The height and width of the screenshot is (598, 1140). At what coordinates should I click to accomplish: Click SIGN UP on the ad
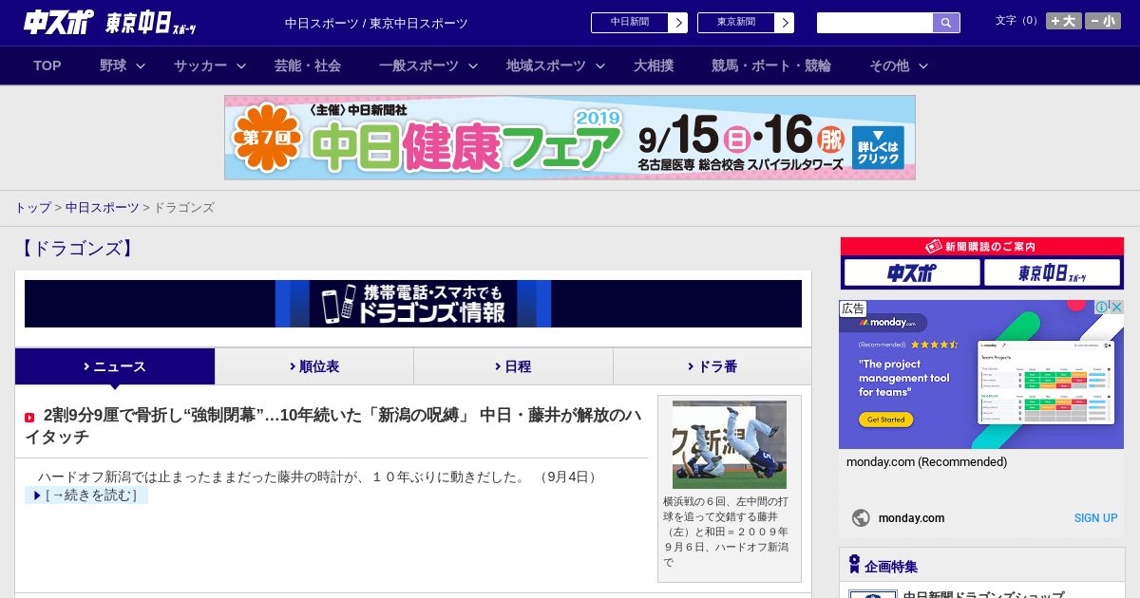point(1095,518)
